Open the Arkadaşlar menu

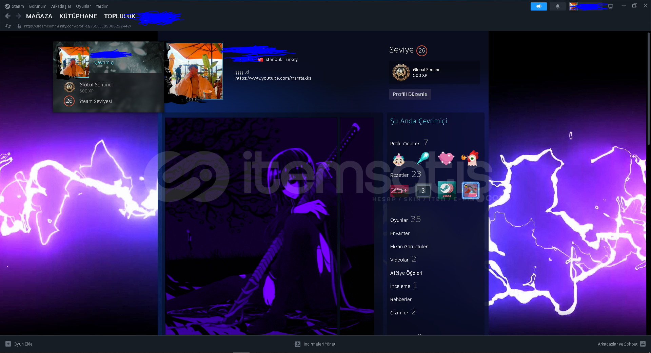(x=61, y=6)
